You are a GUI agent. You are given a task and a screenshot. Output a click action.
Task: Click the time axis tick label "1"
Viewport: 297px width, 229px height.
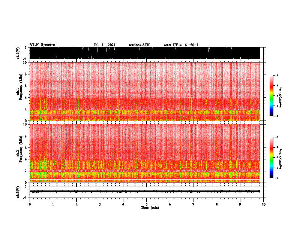point(53,204)
